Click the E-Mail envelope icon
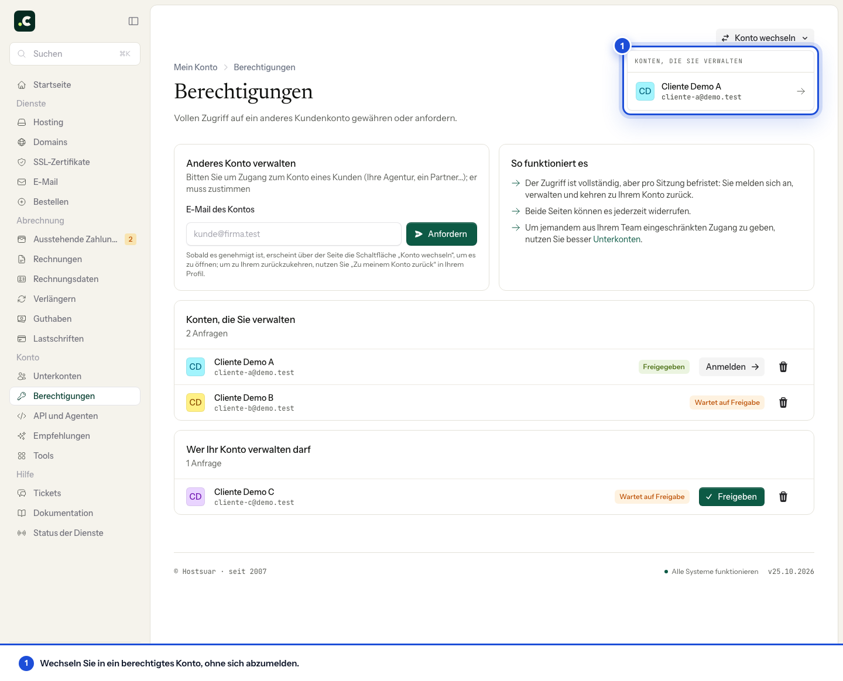 click(22, 182)
